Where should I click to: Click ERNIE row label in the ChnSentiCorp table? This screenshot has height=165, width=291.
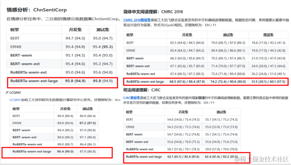(x=16, y=46)
